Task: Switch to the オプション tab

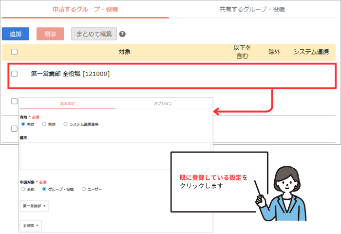Action: tap(163, 104)
